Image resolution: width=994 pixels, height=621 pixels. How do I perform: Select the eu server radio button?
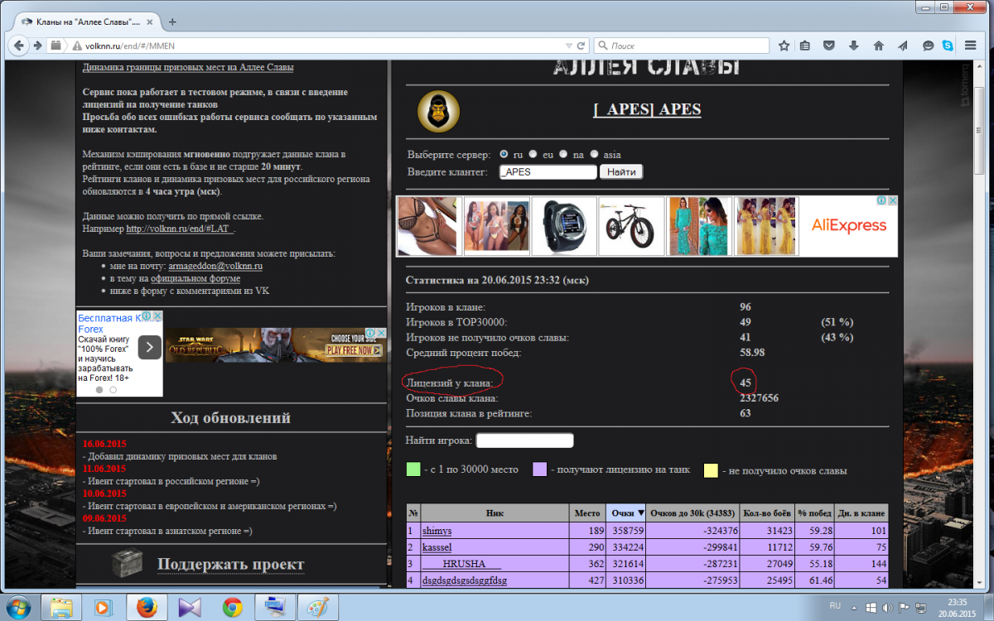533,154
